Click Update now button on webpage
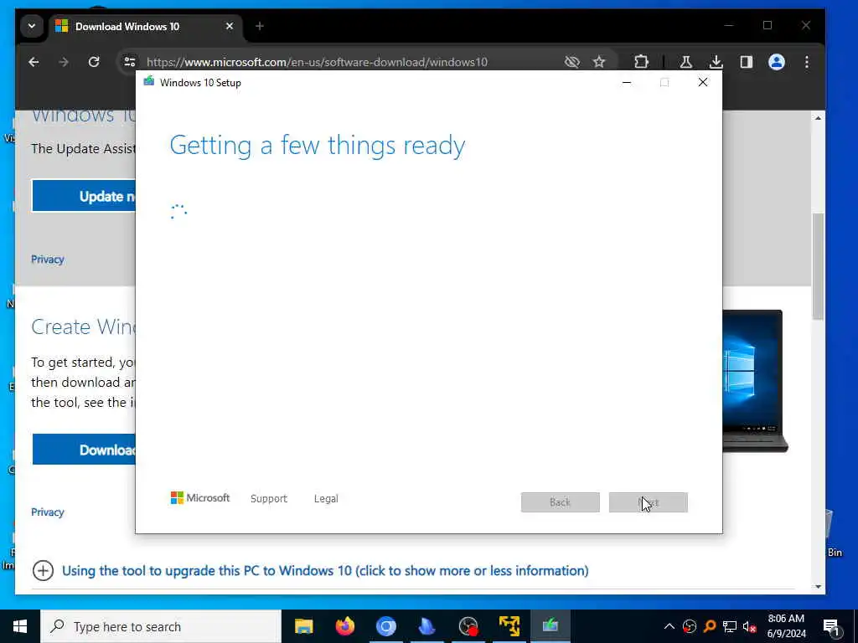The image size is (858, 643). [x=84, y=196]
